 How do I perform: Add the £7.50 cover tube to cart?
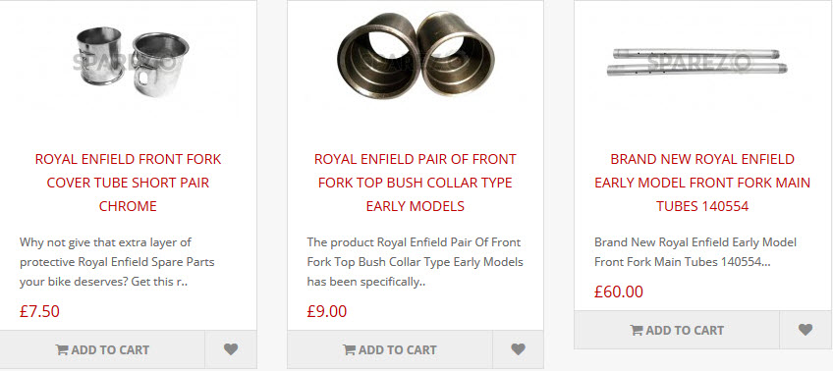[102, 349]
